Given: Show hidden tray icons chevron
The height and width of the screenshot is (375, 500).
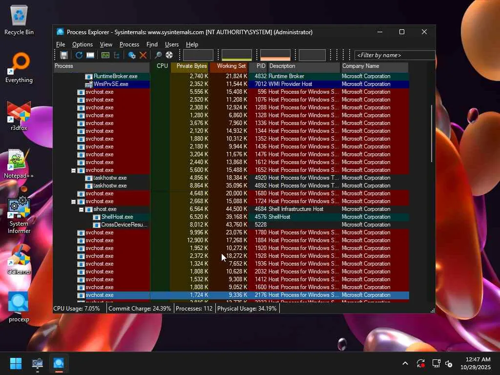Looking at the screenshot, I should pos(405,363).
